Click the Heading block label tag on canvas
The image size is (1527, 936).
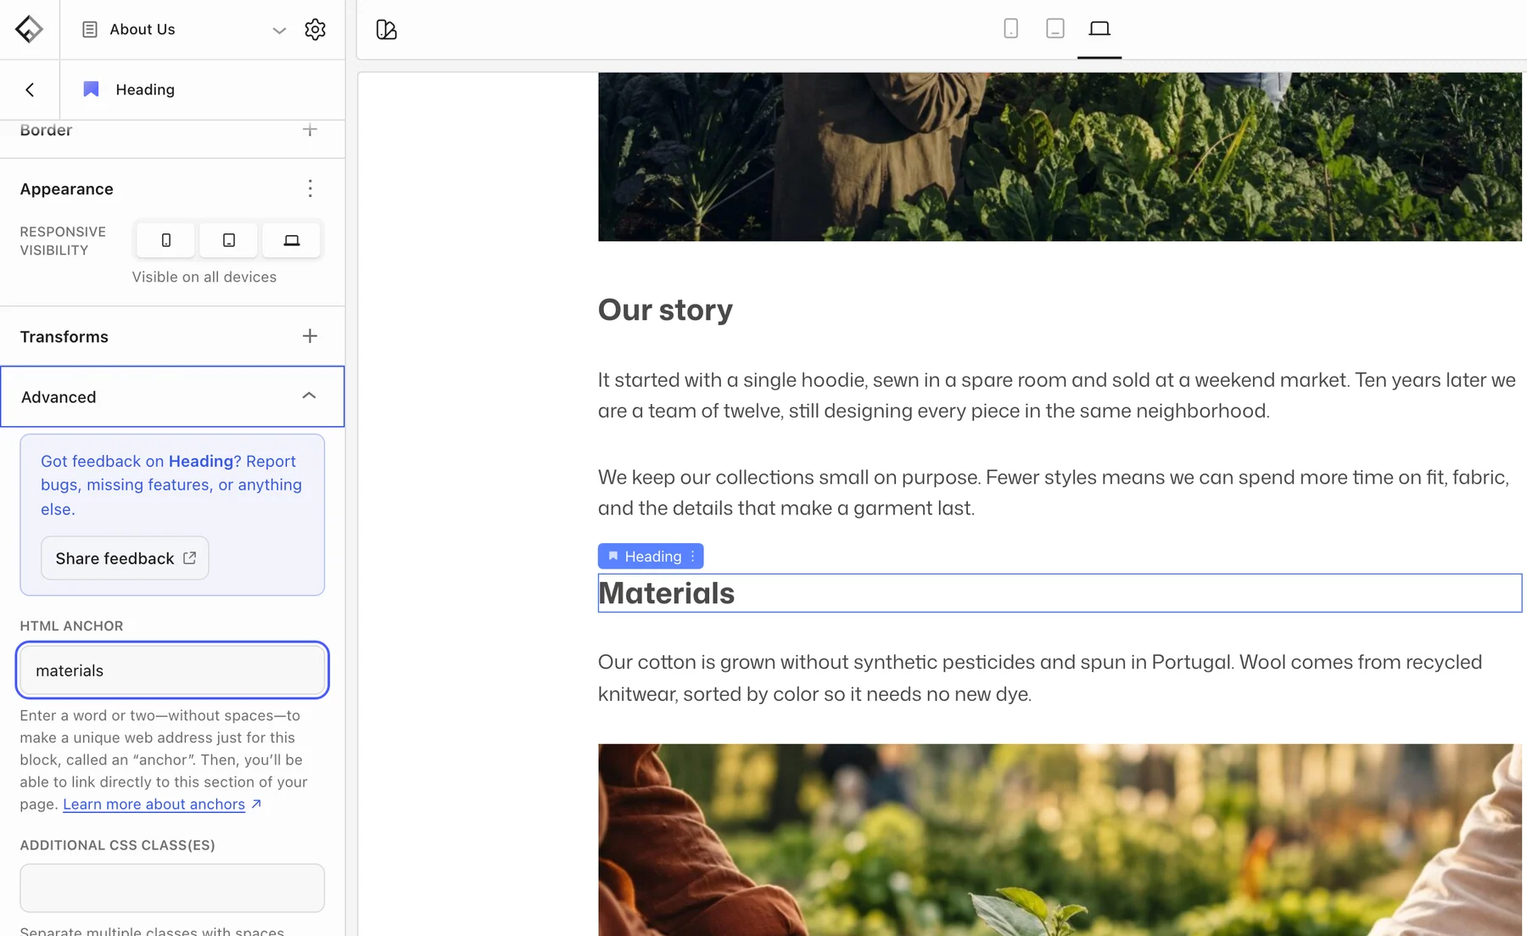coord(651,556)
